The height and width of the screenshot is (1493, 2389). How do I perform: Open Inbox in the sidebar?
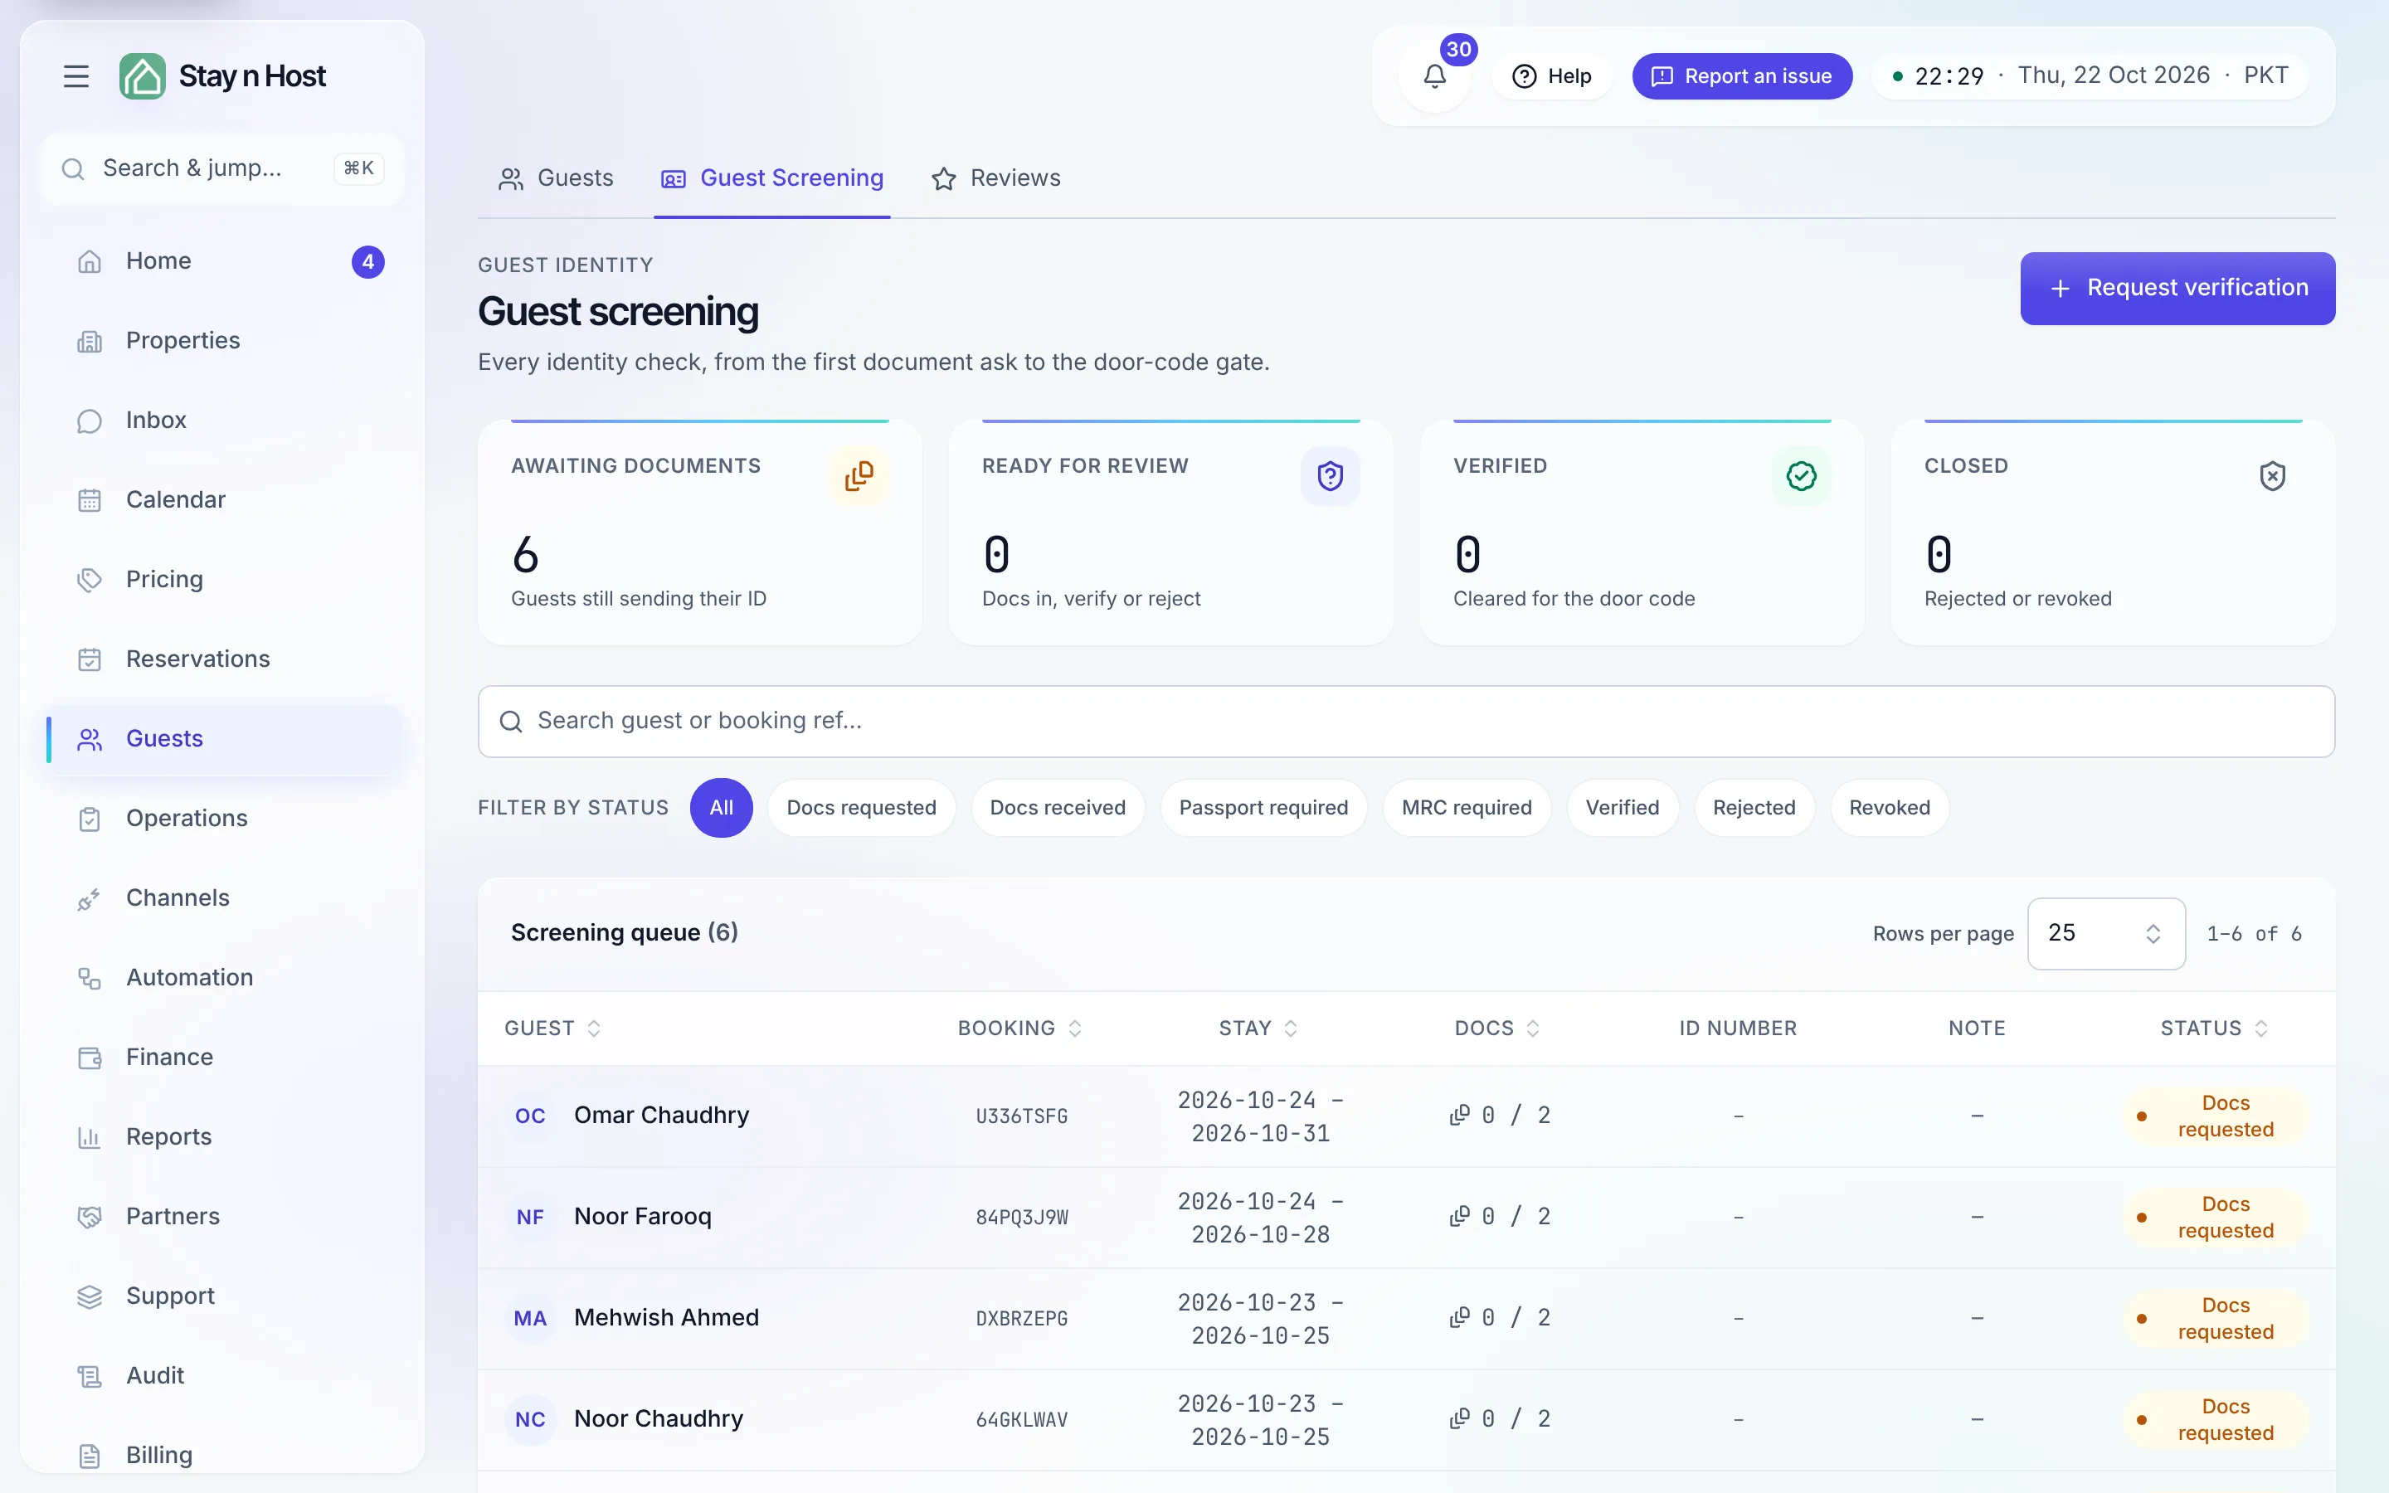coord(224,421)
